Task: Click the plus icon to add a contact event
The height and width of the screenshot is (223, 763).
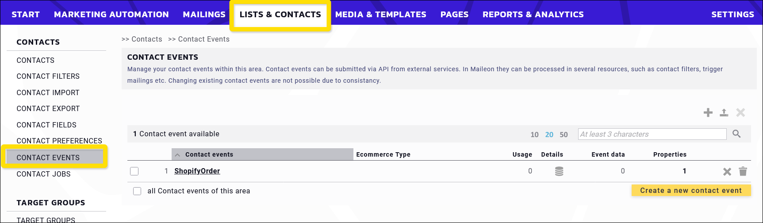Action: coord(708,113)
